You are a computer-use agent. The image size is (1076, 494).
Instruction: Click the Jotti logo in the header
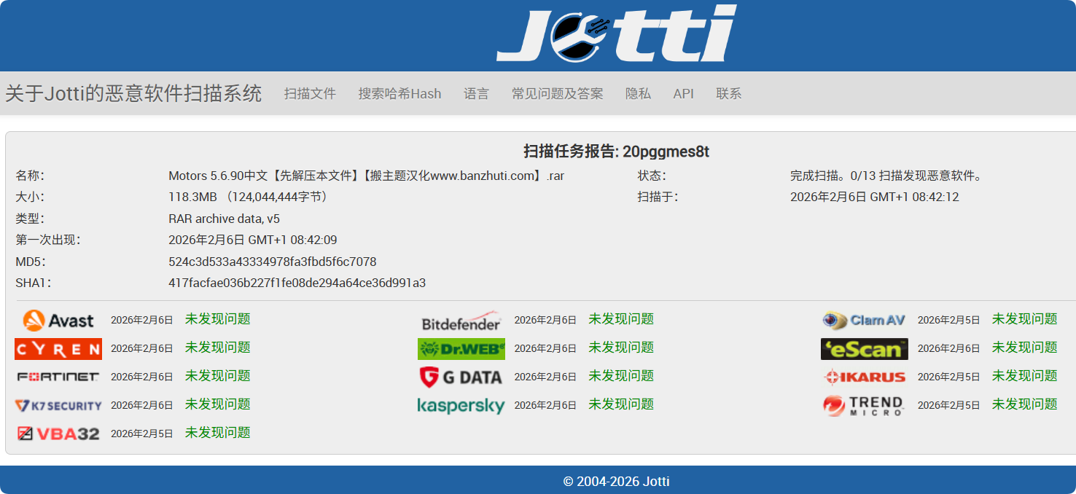click(x=617, y=34)
